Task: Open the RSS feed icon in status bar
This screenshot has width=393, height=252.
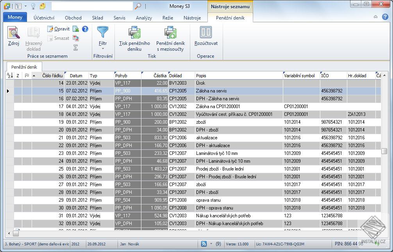Action: click(x=204, y=244)
